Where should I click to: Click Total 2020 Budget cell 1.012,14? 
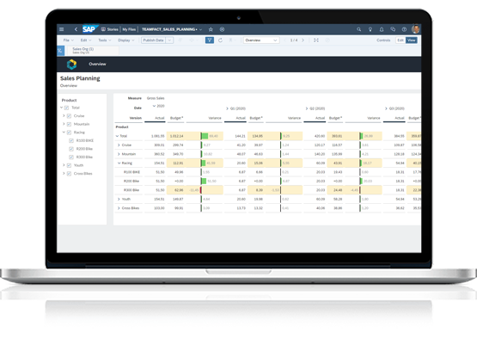pos(176,136)
